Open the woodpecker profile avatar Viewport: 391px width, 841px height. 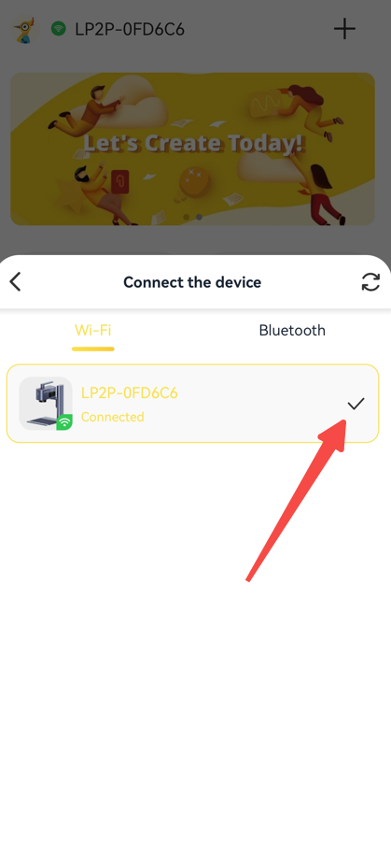26,29
